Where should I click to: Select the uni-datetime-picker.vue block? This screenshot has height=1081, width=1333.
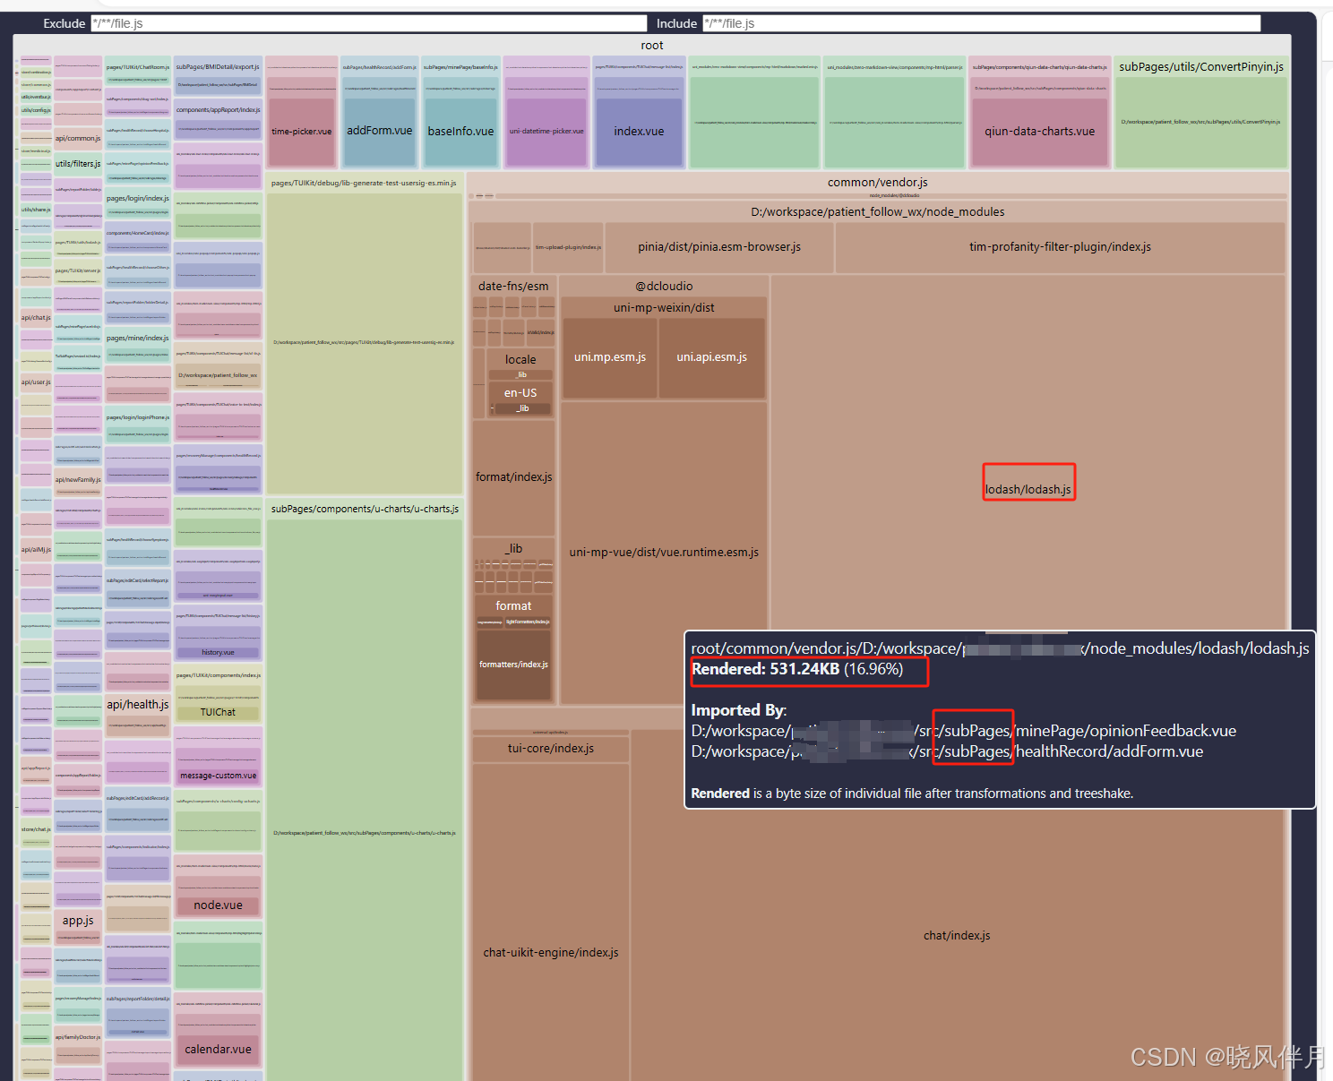tap(546, 131)
